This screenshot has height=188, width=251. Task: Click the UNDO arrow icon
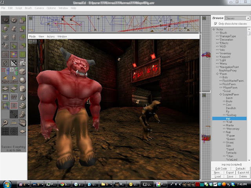click(x=5, y=80)
